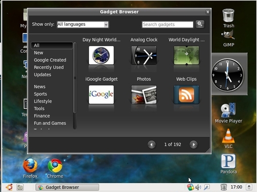Select the Day Night World Clock gadget
The width and height of the screenshot is (257, 192).
(101, 55)
